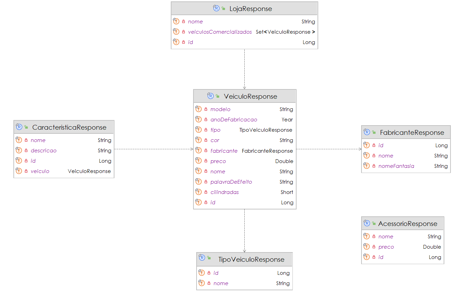This screenshot has width=467, height=292.
Task: Click the id field in CaracteristicaResponse
Action: point(33,161)
